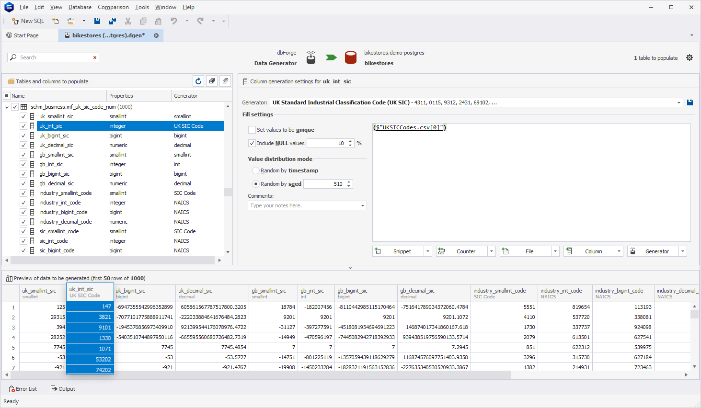The height and width of the screenshot is (408, 701).
Task: Click the red bikestores database icon
Action: (351, 57)
